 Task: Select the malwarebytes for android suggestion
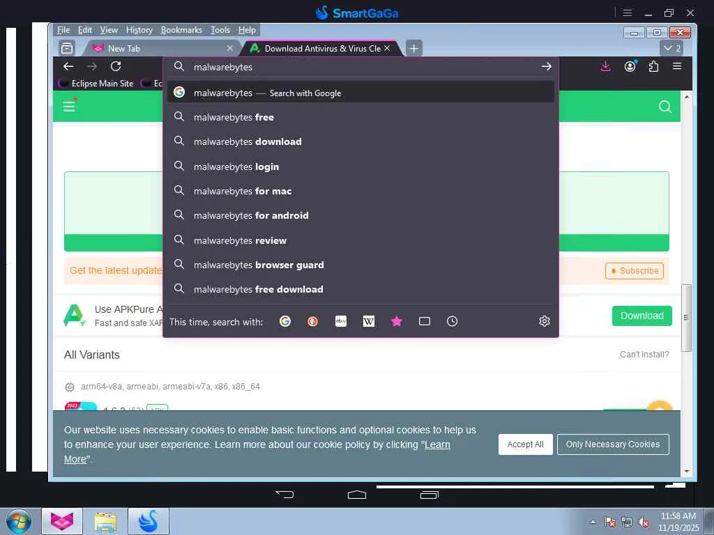pos(360,215)
